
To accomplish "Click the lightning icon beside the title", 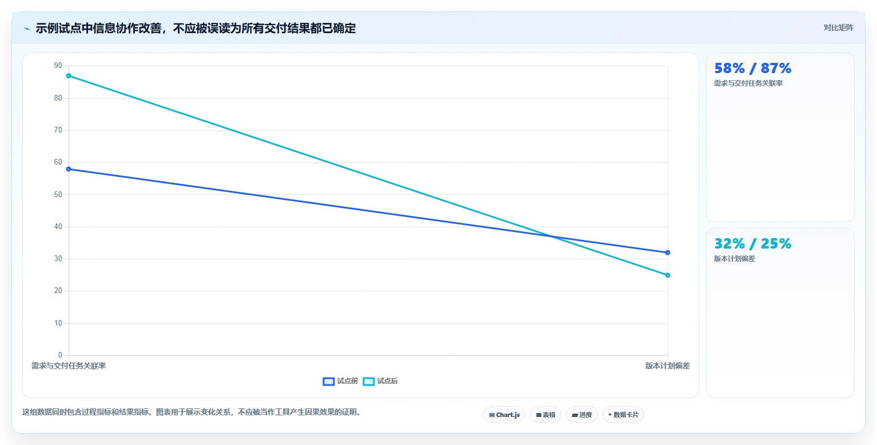I will point(27,29).
